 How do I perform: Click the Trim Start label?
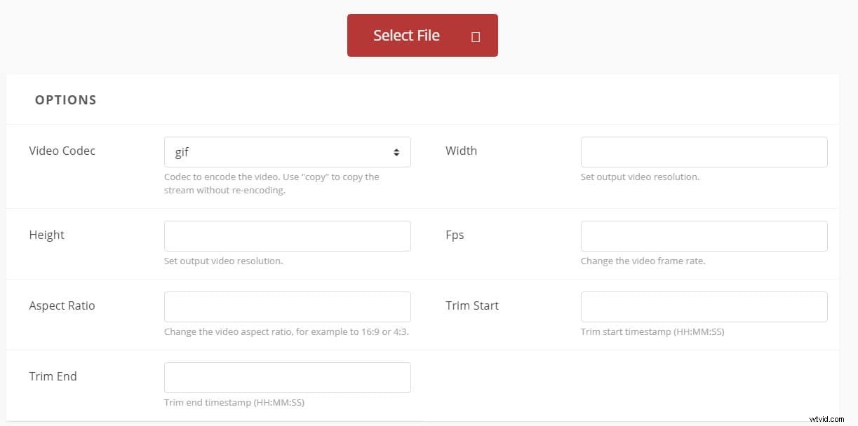[472, 305]
